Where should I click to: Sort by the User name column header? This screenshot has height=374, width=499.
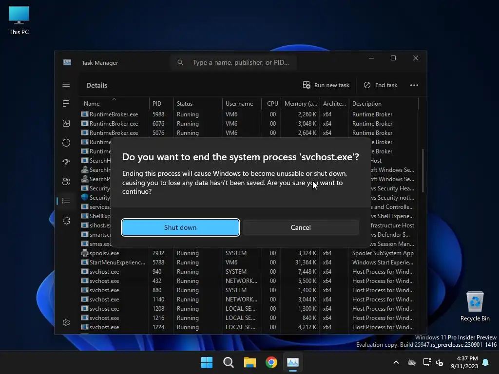(242, 103)
